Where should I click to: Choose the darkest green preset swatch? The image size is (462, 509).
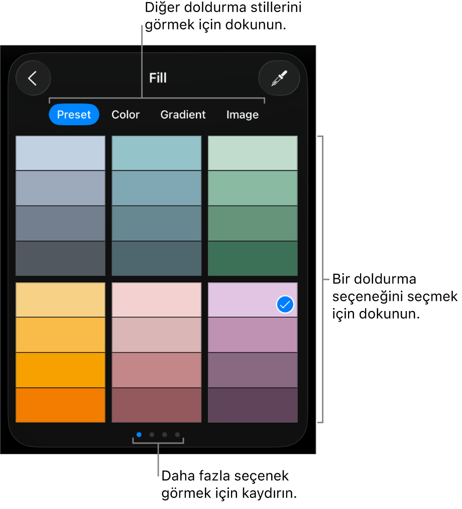click(x=253, y=259)
